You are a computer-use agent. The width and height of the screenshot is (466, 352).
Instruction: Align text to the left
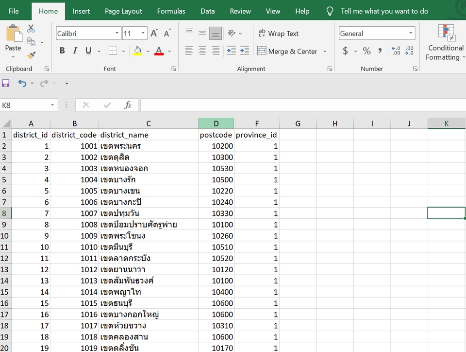[189, 51]
